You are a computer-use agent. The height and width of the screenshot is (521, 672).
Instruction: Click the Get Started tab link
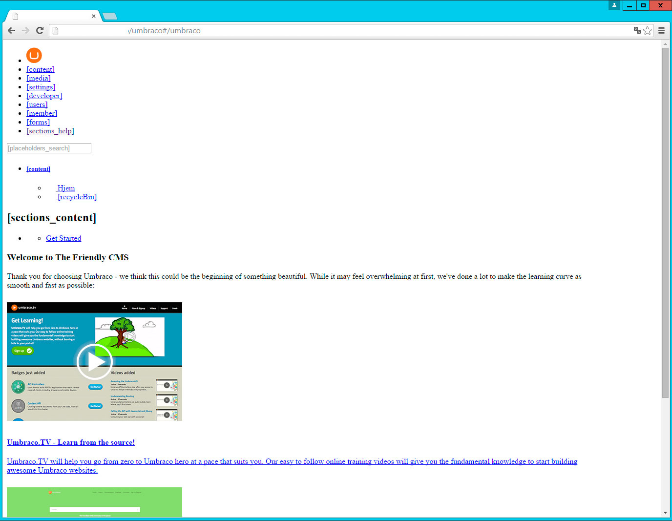[x=63, y=238]
